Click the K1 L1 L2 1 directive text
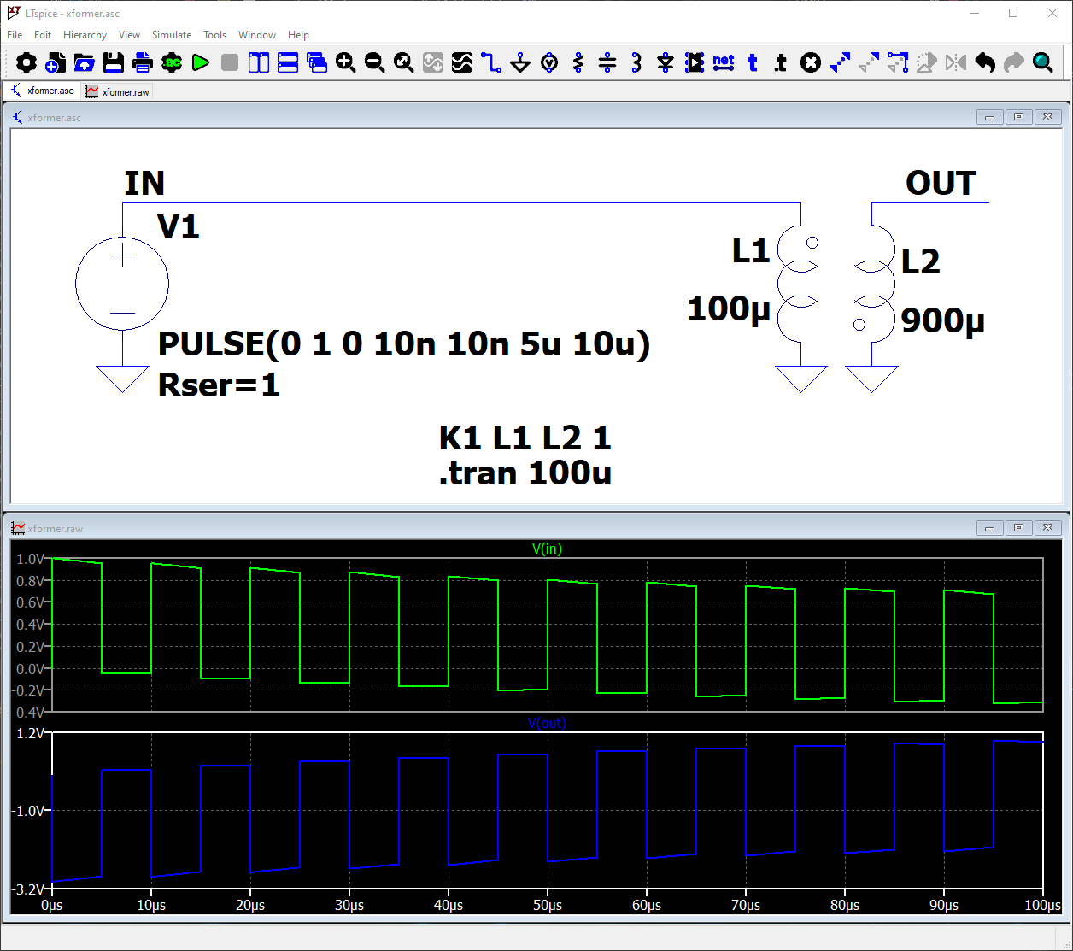This screenshot has width=1073, height=951. click(525, 438)
